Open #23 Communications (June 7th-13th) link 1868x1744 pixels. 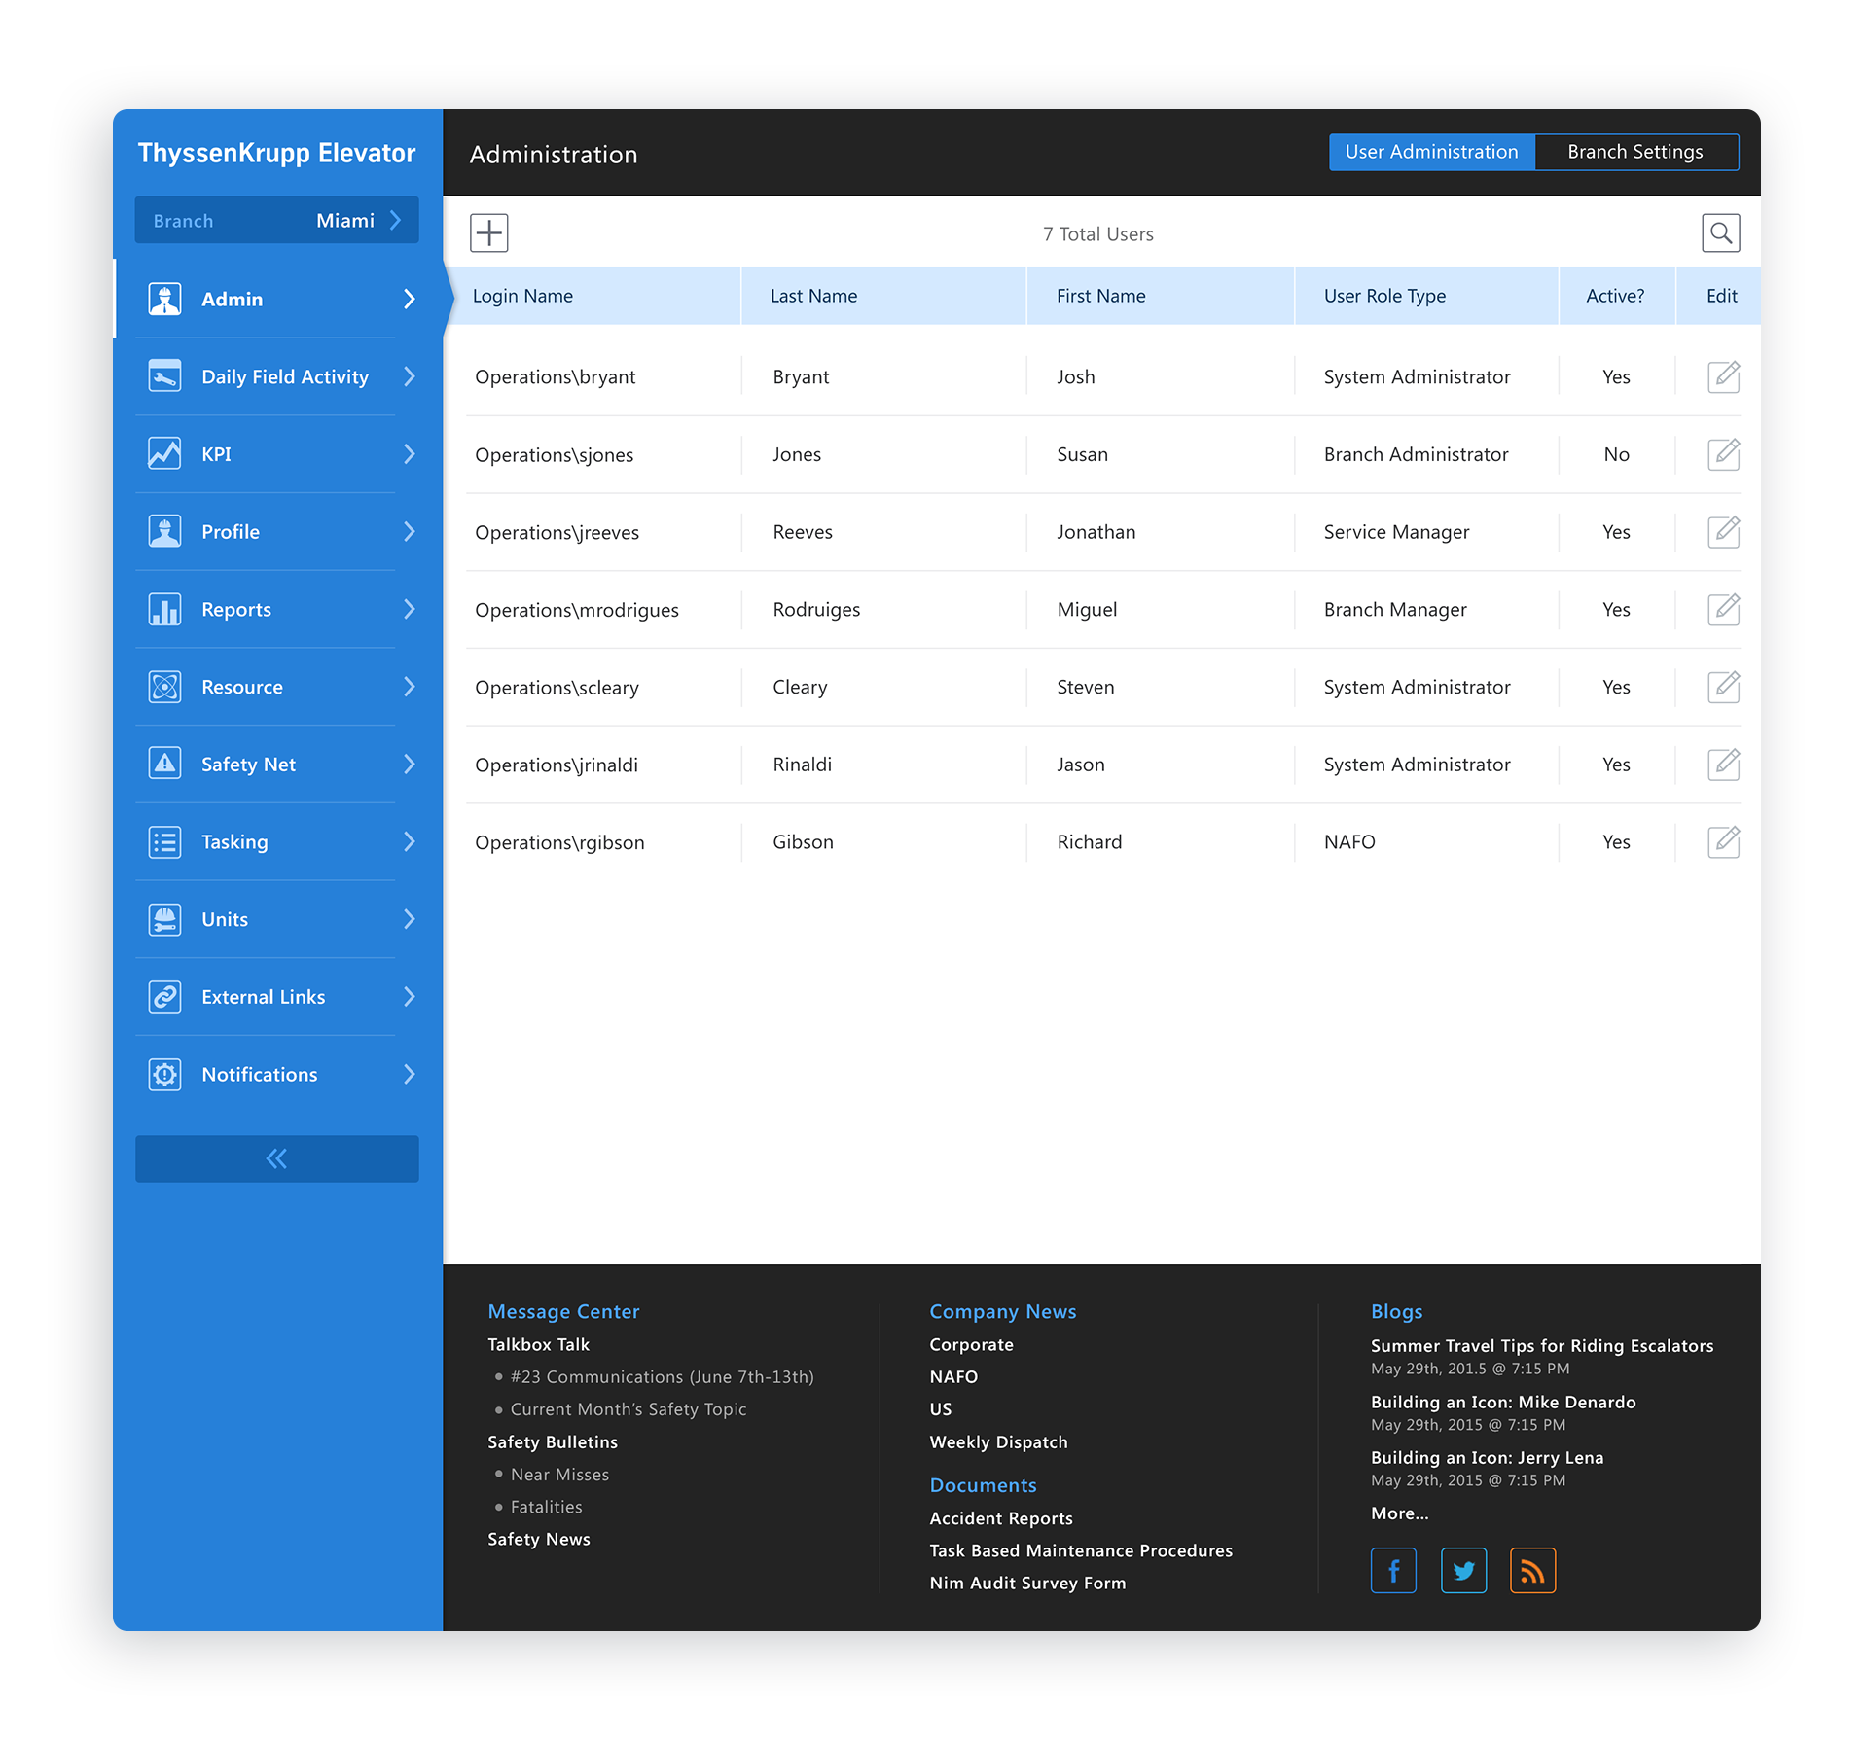click(662, 1376)
